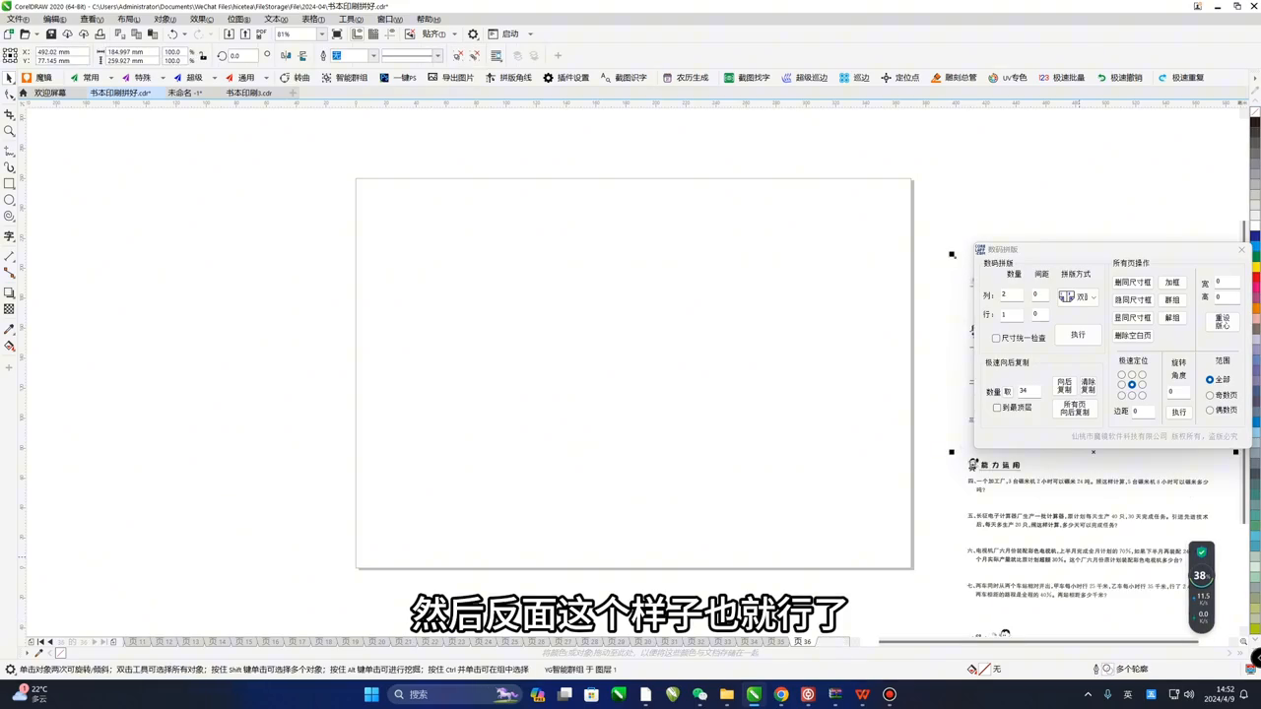Open the 对象 menu

165,20
